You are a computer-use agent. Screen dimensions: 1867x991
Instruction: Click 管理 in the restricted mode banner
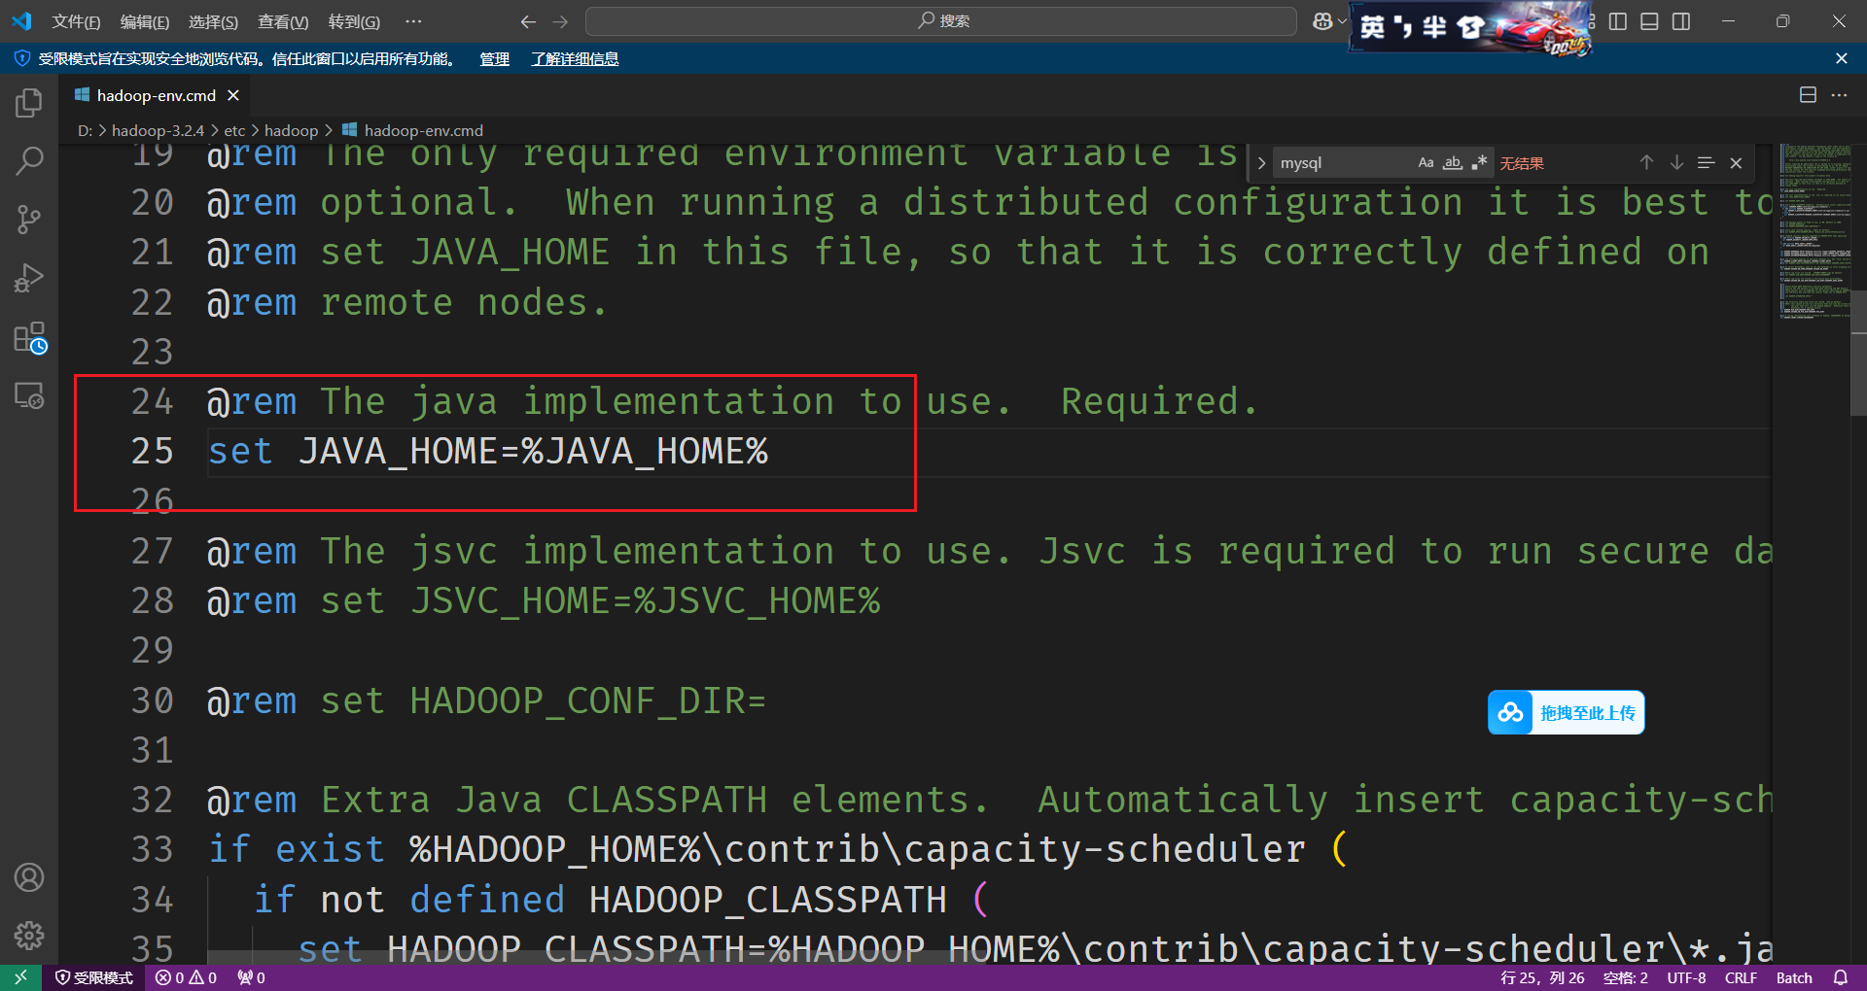click(494, 58)
